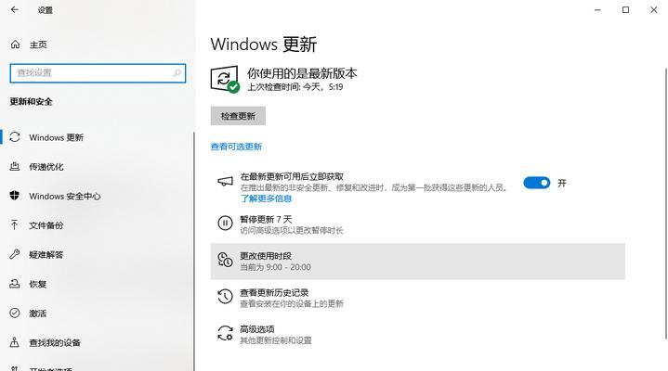Open 传递优化 in the sidebar

coord(46,167)
